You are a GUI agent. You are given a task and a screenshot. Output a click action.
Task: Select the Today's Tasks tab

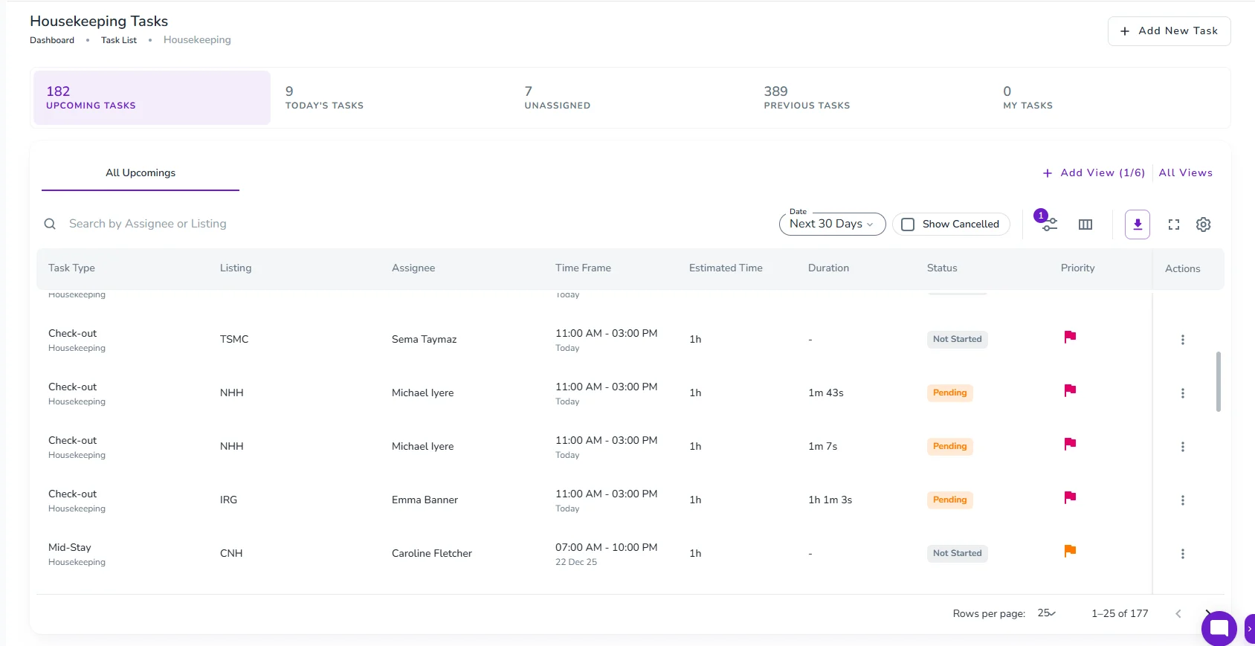pos(324,97)
